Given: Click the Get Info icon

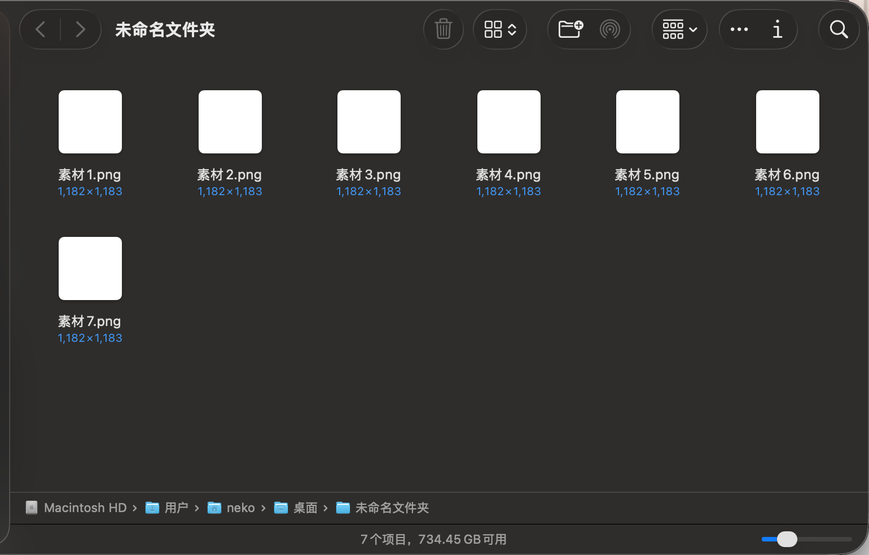Looking at the screenshot, I should point(778,29).
